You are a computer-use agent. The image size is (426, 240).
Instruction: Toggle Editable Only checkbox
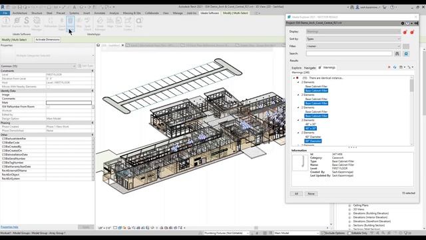[x=349, y=233]
